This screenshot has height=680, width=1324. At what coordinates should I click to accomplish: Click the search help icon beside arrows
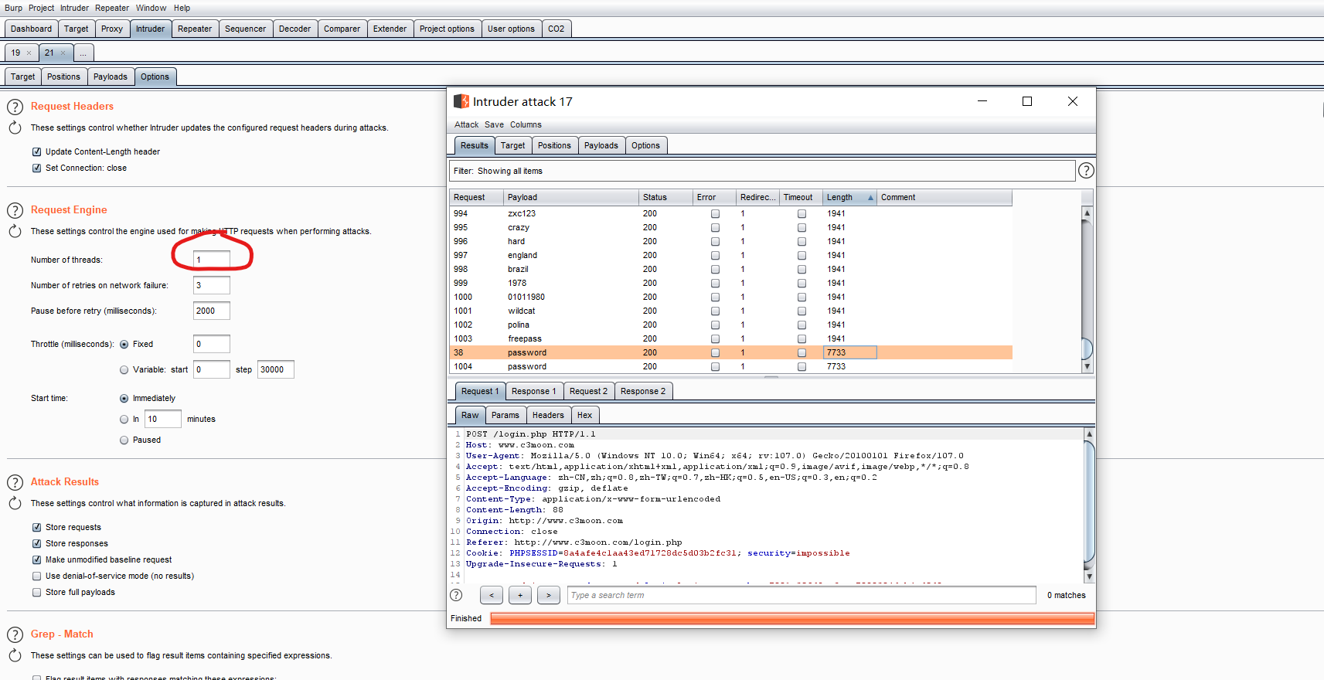click(456, 595)
